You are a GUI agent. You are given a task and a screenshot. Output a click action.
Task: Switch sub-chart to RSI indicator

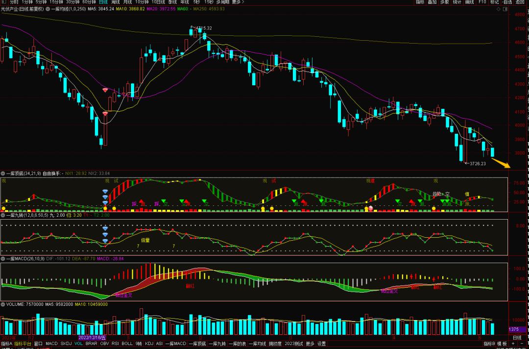pyautogui.click(x=116, y=344)
